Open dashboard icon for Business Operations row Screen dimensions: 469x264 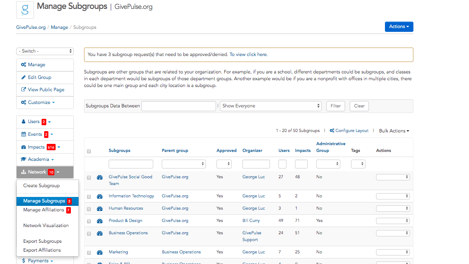pyautogui.click(x=100, y=233)
